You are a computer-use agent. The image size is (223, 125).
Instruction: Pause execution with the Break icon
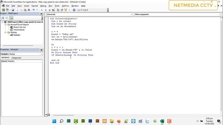pos(46,10)
